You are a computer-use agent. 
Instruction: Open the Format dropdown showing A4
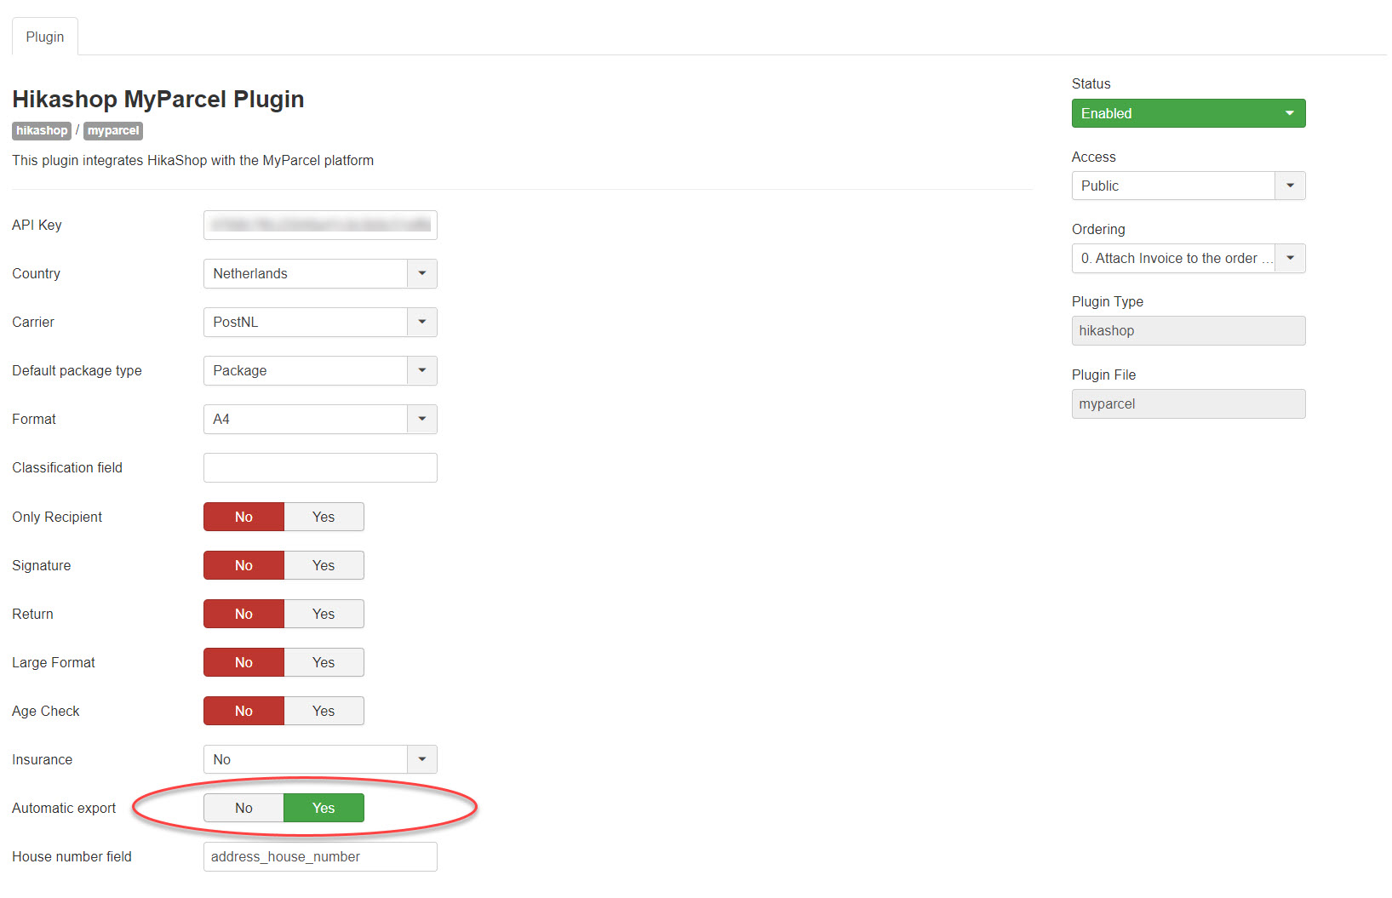(320, 419)
